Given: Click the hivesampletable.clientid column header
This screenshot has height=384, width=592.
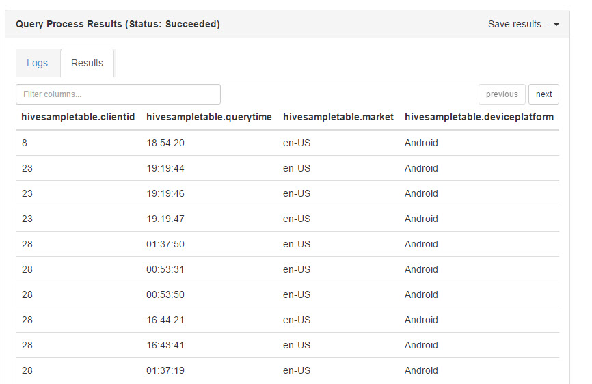Looking at the screenshot, I should tap(78, 117).
